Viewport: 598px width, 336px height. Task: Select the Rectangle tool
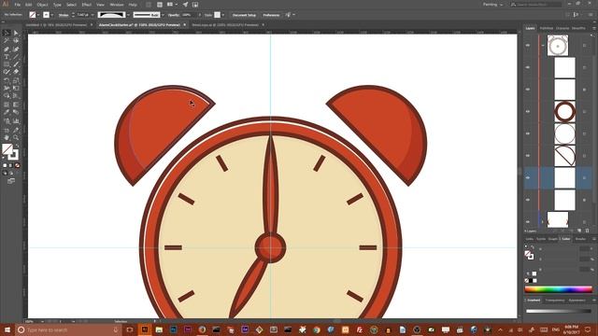[7, 64]
